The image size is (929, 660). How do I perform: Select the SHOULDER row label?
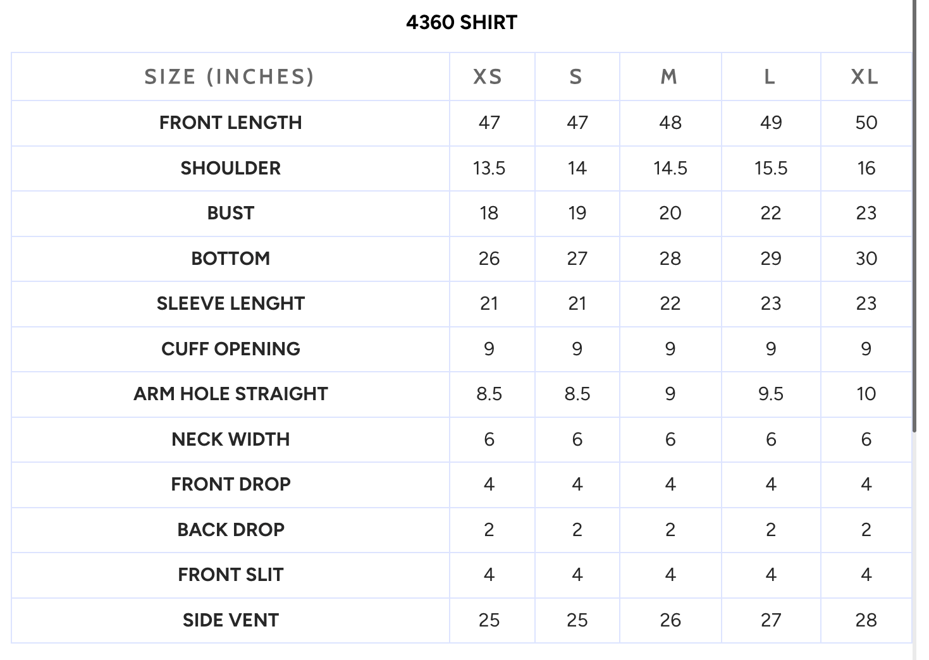pyautogui.click(x=230, y=168)
